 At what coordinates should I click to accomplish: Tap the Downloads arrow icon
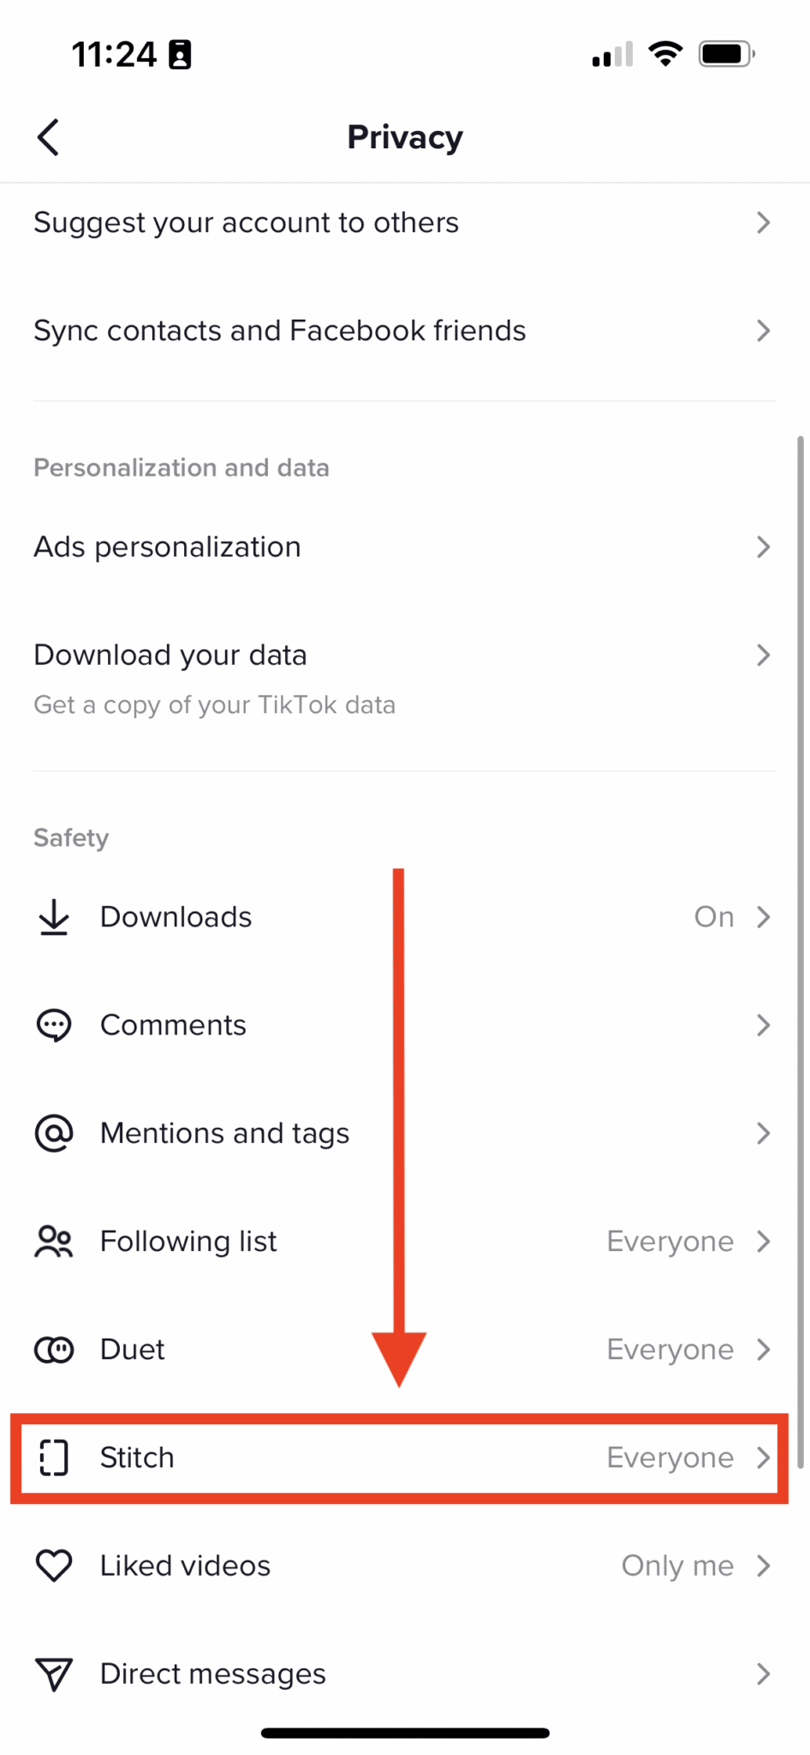pyautogui.click(x=54, y=917)
